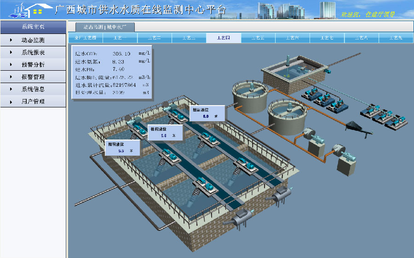
Task: Expand the 系统报表 sidebar menu arrow
Action: [11, 53]
